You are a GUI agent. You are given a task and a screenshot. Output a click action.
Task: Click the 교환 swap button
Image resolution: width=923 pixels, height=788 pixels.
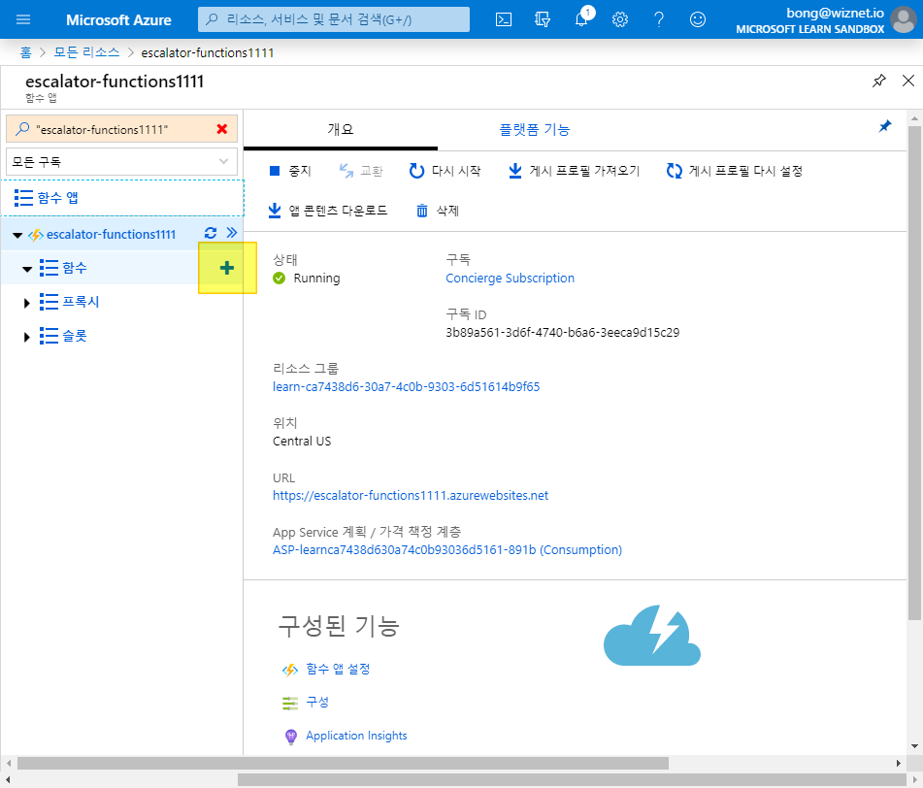pos(361,171)
